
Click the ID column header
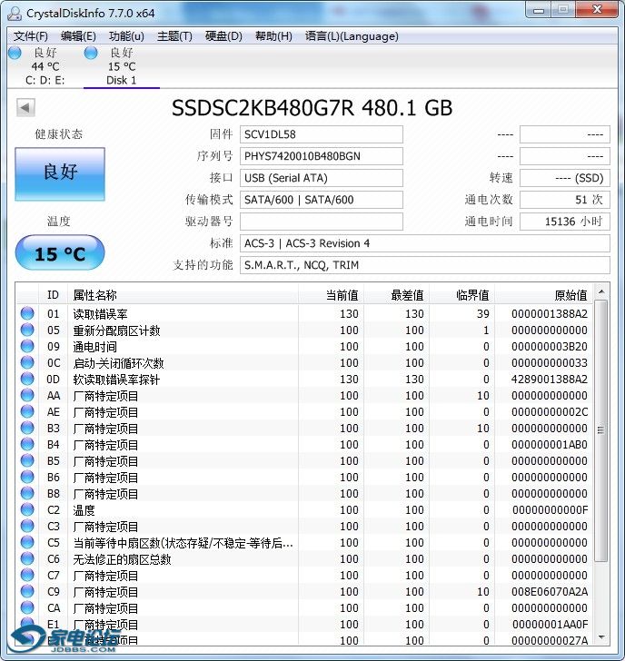(x=53, y=295)
